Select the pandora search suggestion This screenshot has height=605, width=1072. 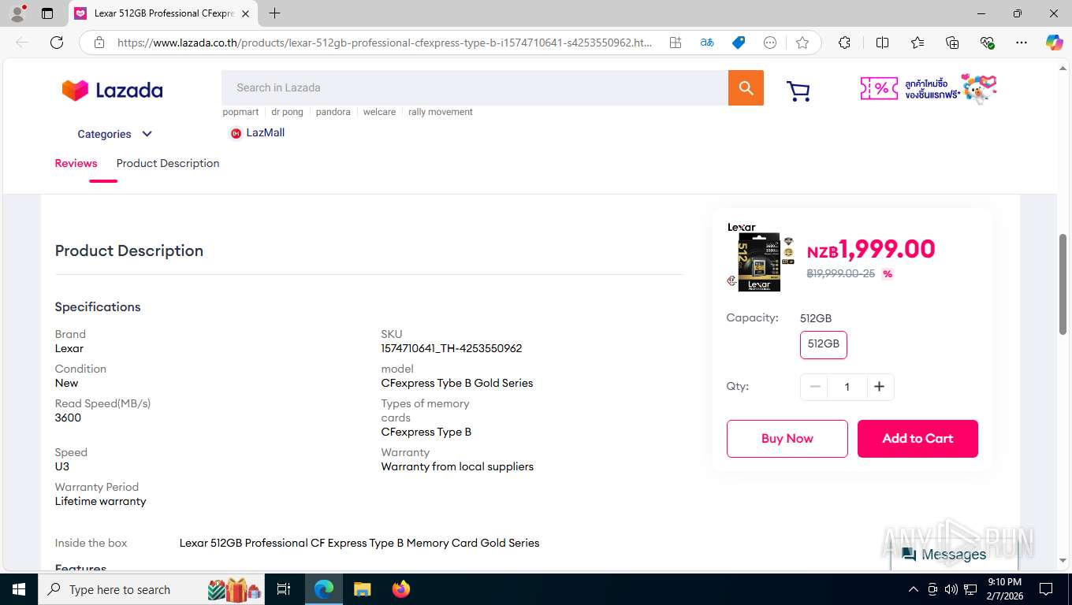[333, 112]
